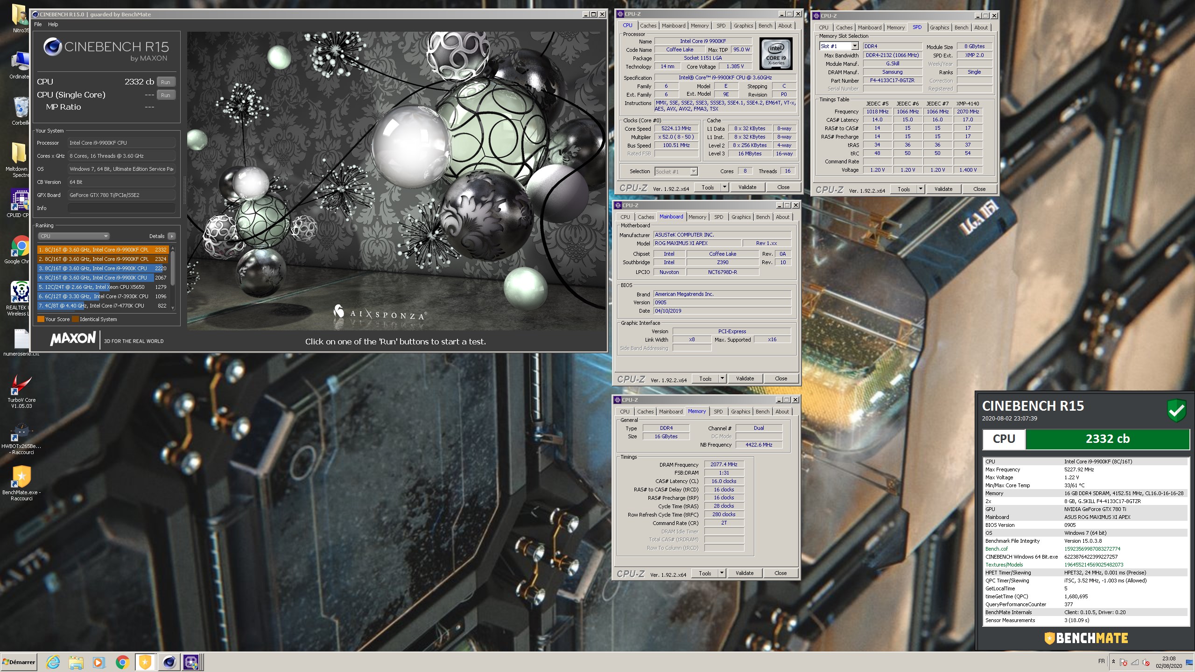Image resolution: width=1195 pixels, height=672 pixels.
Task: Open Bench tab in top CPU-Z CPU window
Action: coord(765,26)
